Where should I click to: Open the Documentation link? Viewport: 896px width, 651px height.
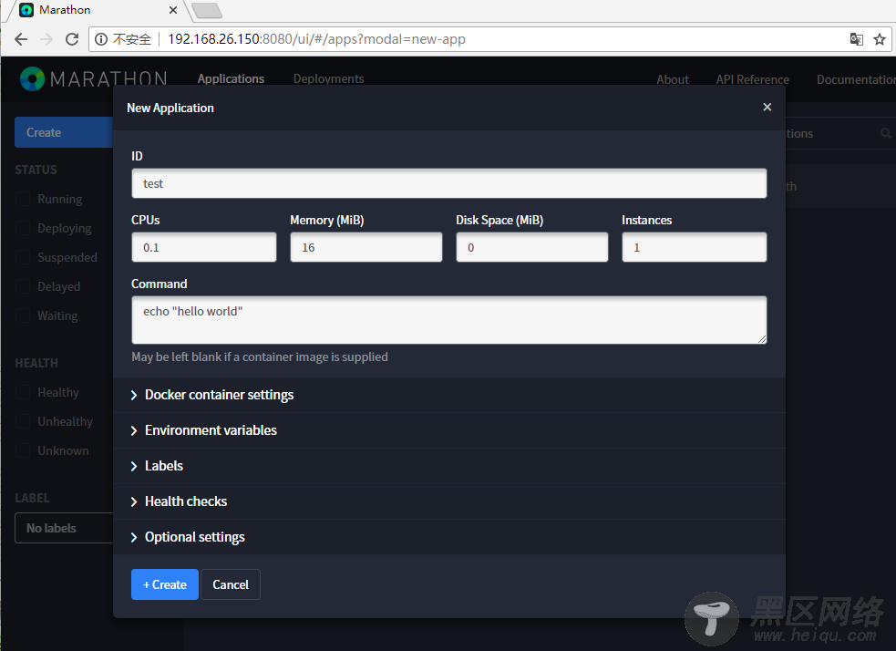[856, 79]
